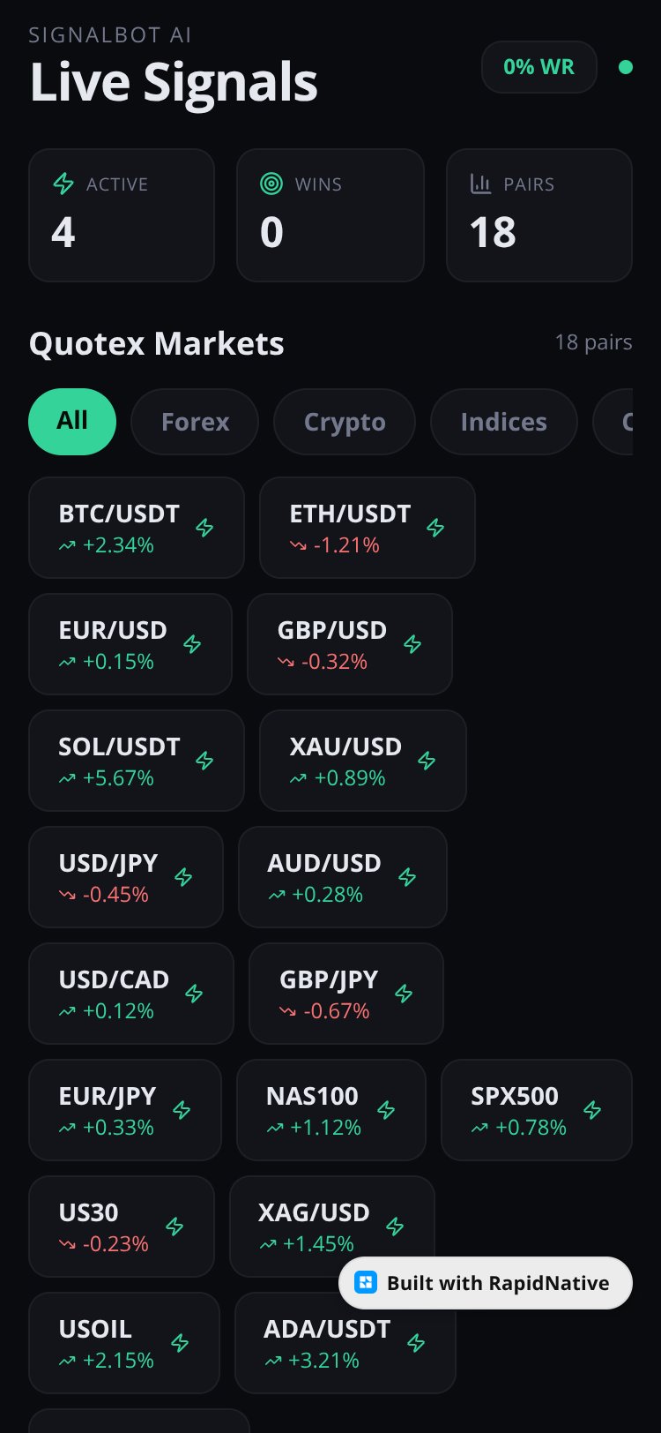Select the NAS100 pair card

pyautogui.click(x=331, y=1110)
